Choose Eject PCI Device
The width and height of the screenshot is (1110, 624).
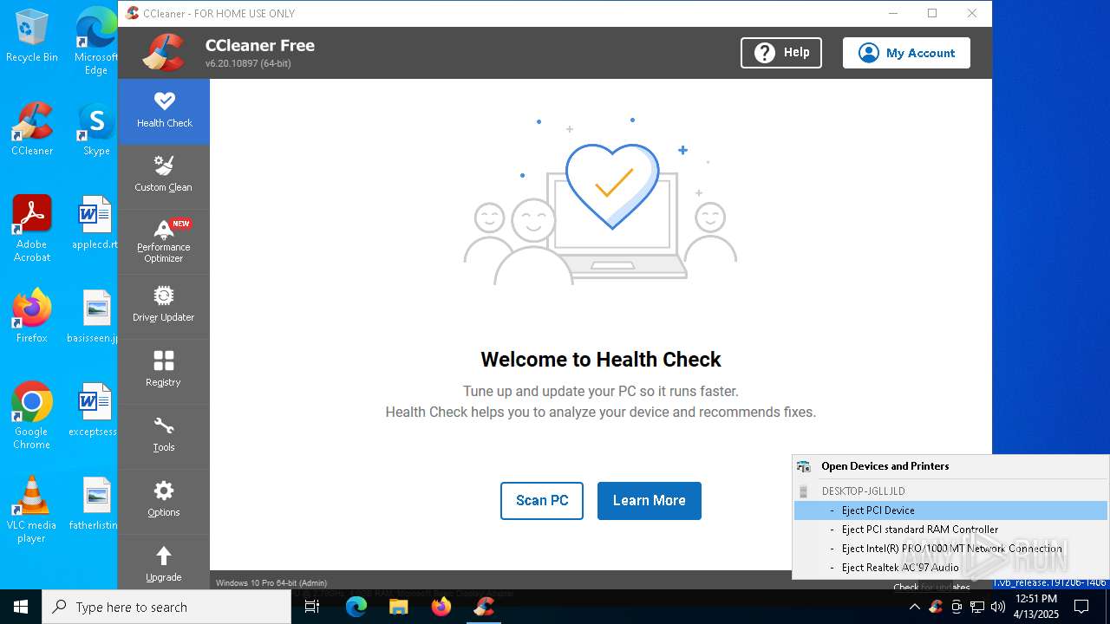[x=950, y=510]
